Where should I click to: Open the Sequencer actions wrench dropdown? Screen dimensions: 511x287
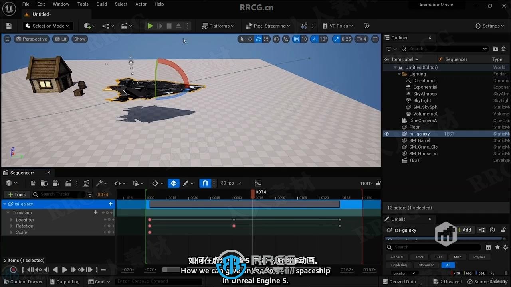[102, 183]
